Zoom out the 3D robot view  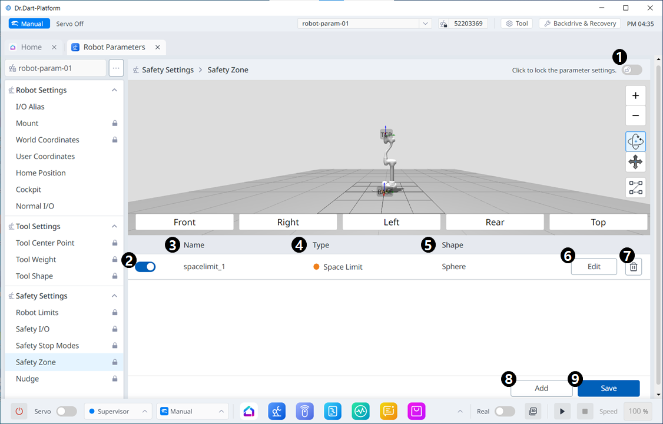click(635, 116)
